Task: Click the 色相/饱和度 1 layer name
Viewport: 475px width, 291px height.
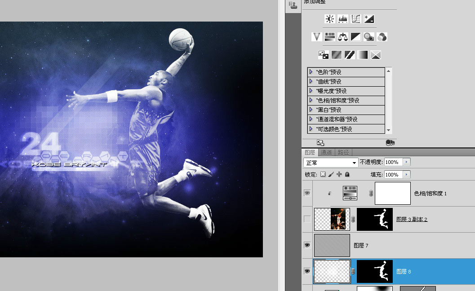Action: [x=431, y=193]
